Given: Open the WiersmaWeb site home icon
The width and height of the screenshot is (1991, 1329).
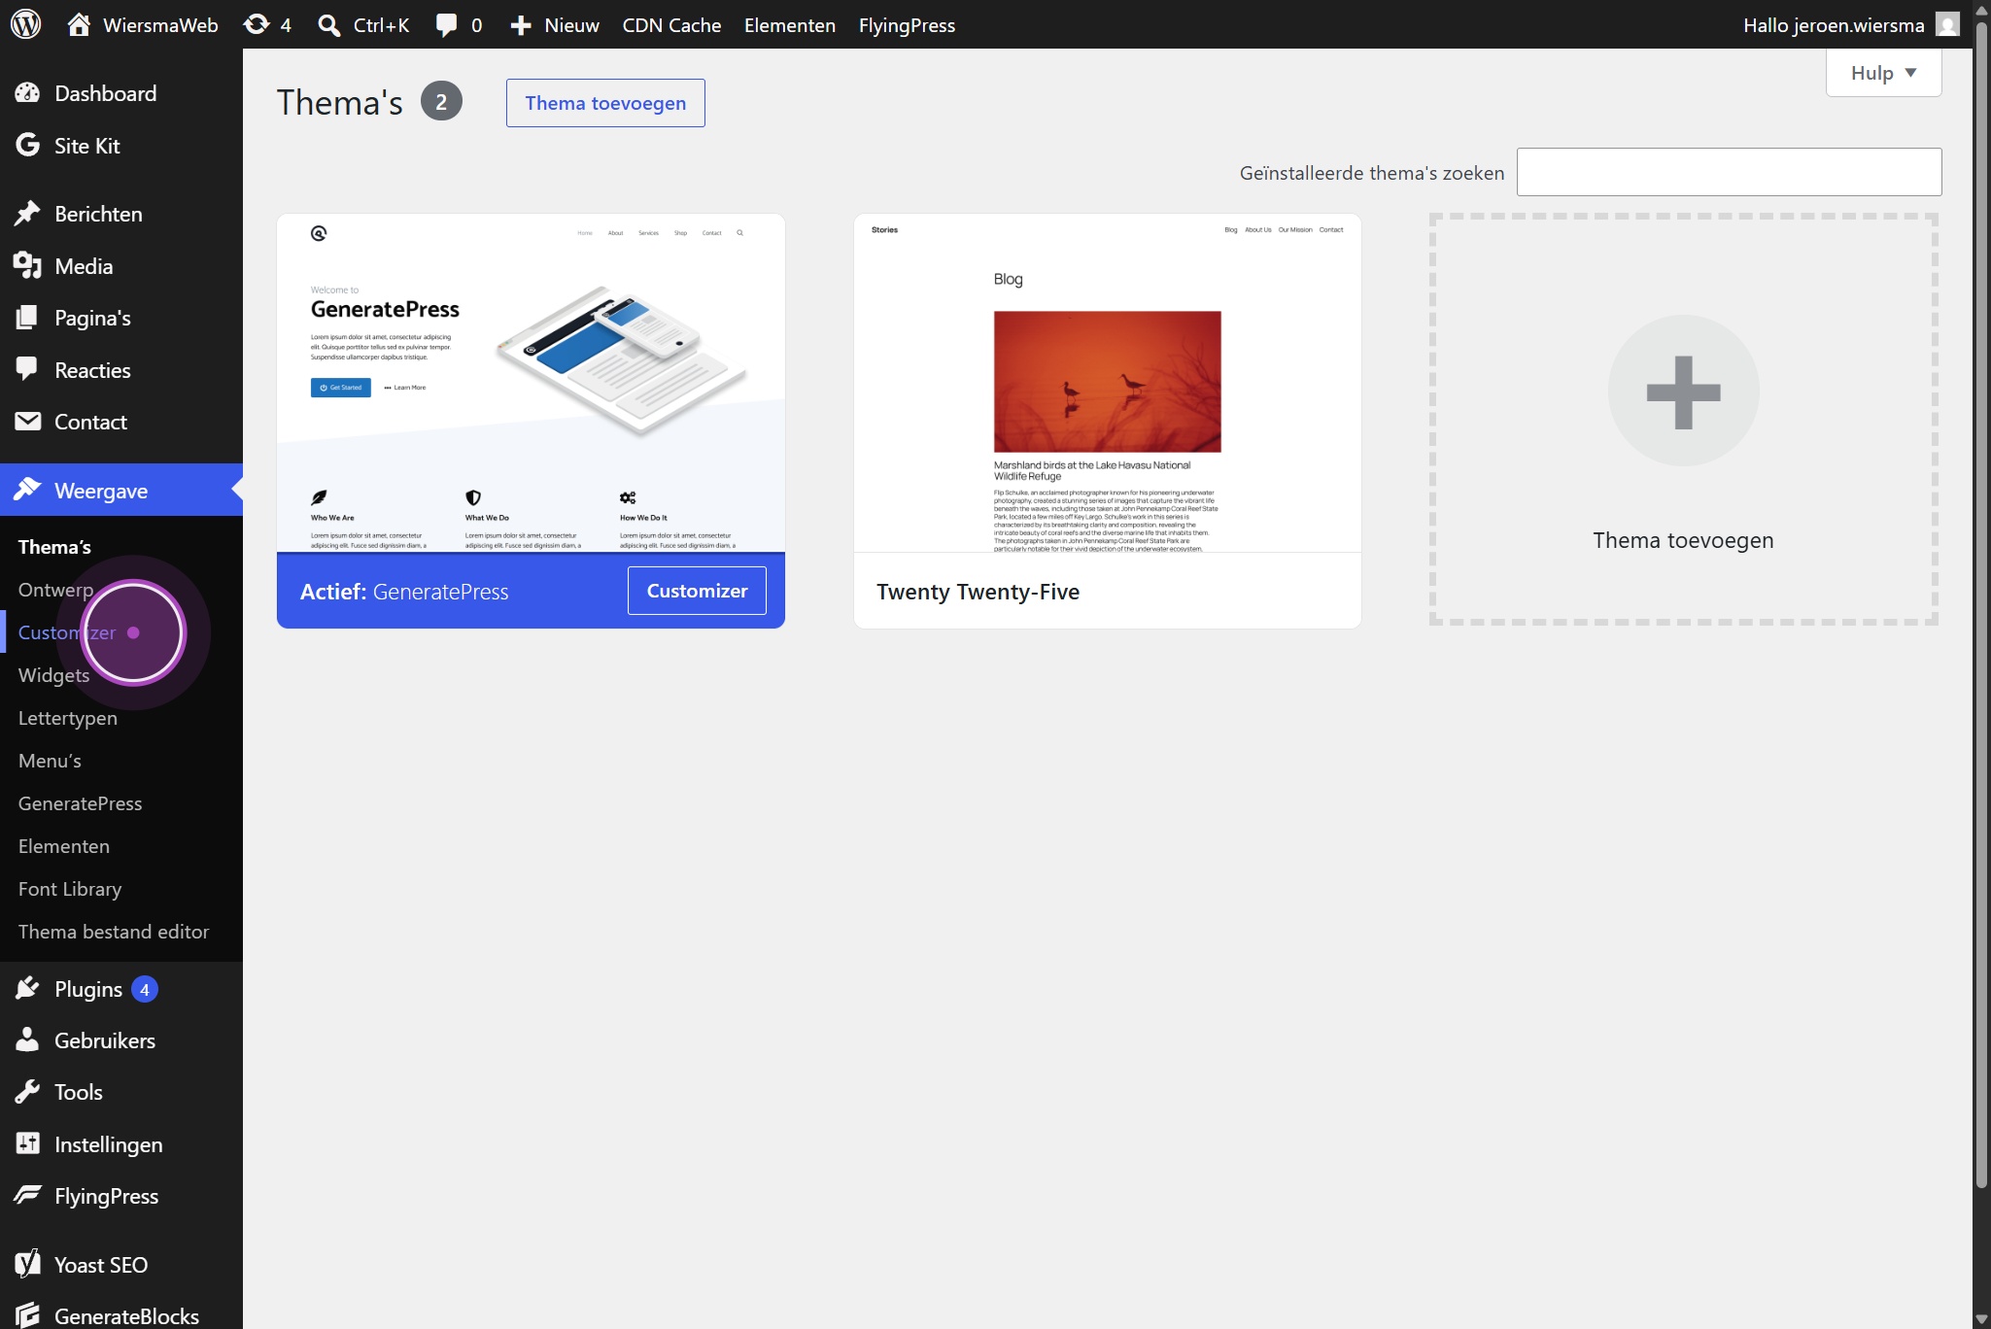Looking at the screenshot, I should coord(79,24).
